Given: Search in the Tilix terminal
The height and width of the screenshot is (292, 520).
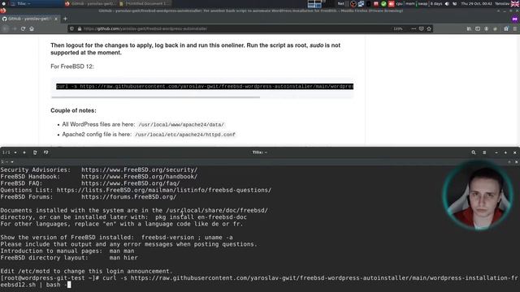Looking at the screenshot, I should [474, 152].
